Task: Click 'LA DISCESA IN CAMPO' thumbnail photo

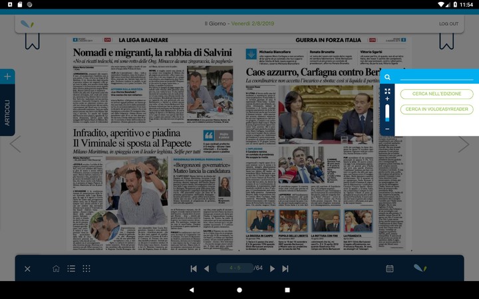Action: (x=261, y=221)
